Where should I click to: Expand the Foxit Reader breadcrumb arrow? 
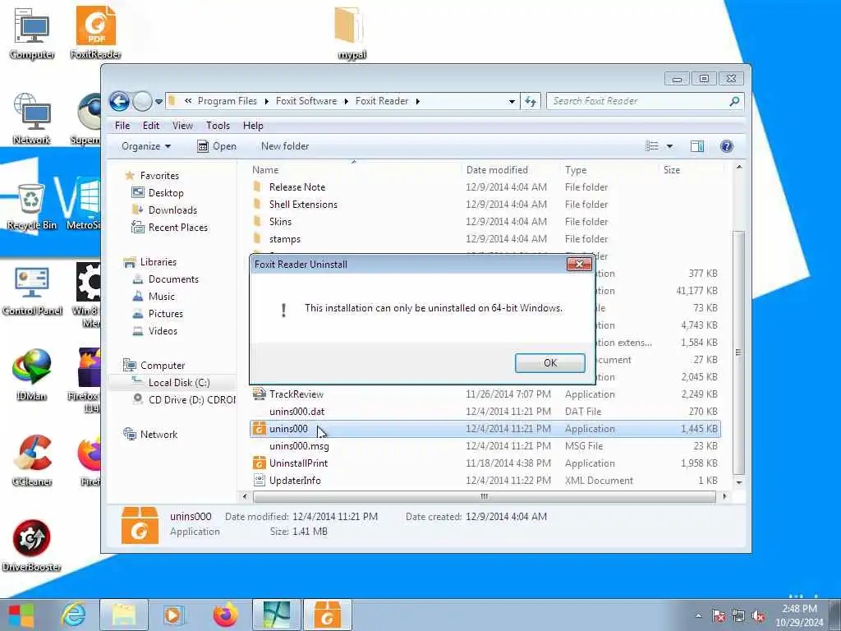(418, 101)
